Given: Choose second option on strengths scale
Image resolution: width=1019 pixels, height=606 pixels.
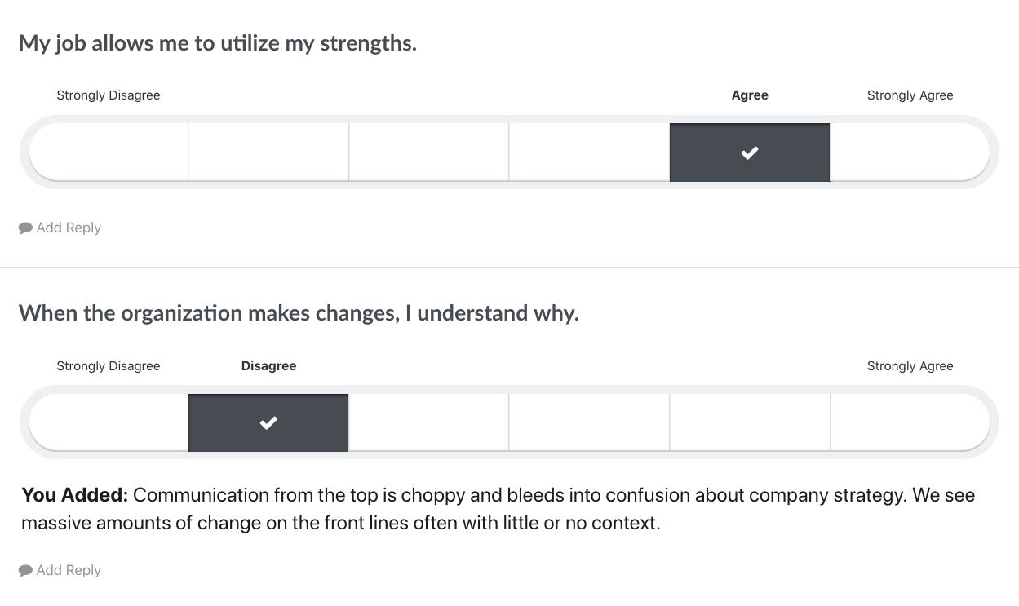Looking at the screenshot, I should (x=268, y=153).
